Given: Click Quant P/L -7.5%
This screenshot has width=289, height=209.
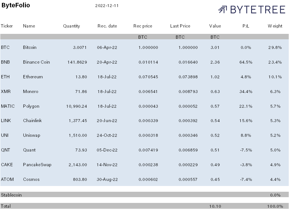Looking at the screenshot, I should click(x=246, y=150).
